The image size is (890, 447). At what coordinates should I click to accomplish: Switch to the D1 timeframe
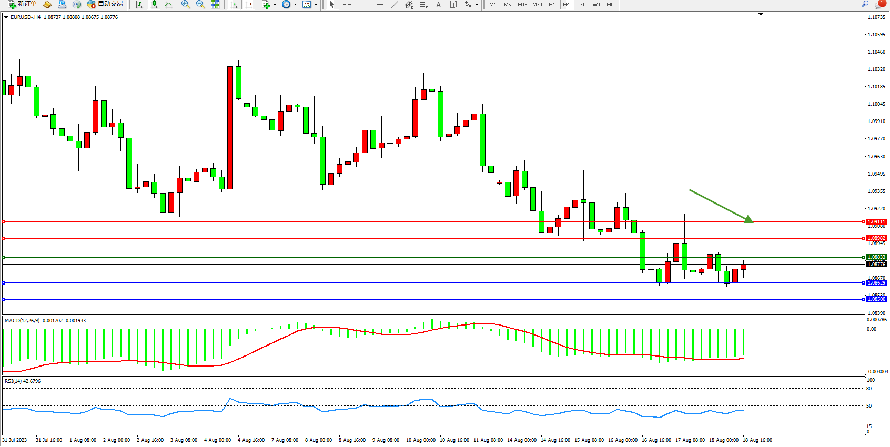click(x=581, y=4)
